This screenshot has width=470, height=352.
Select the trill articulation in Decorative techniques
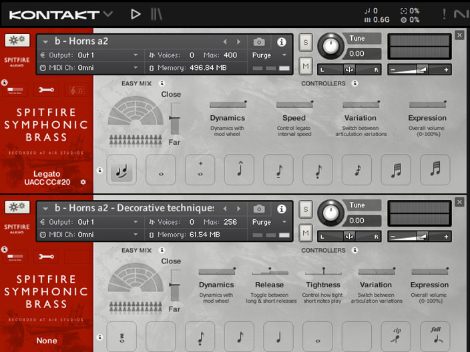[x=122, y=337]
